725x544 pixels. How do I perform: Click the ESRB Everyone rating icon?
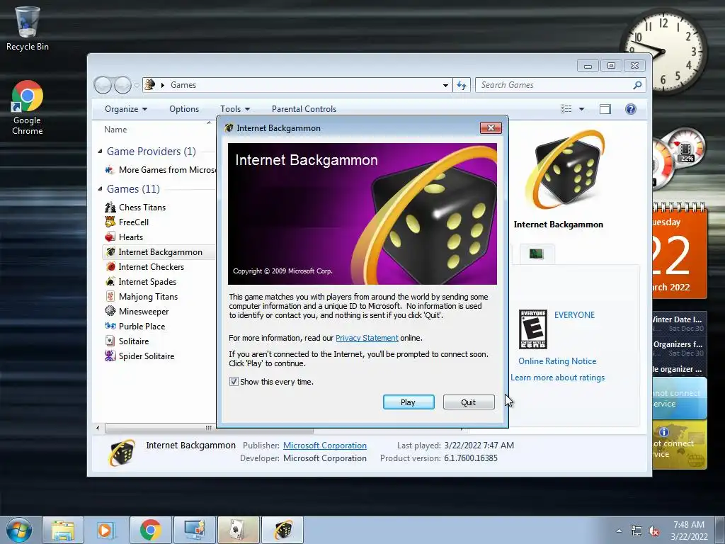coord(533,329)
